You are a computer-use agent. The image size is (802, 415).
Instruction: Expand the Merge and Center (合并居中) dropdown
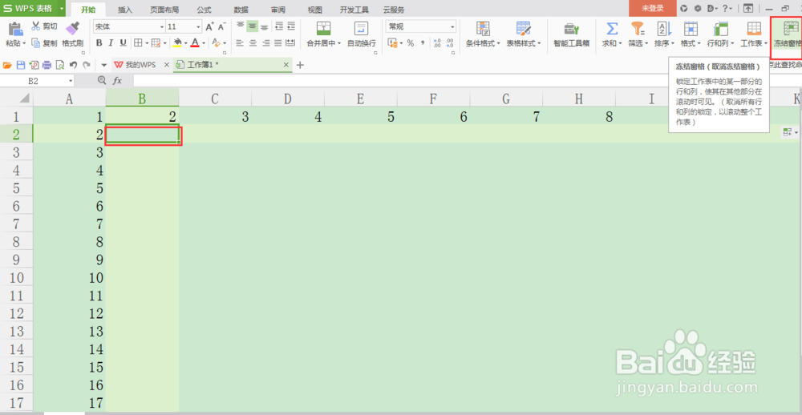pos(338,44)
